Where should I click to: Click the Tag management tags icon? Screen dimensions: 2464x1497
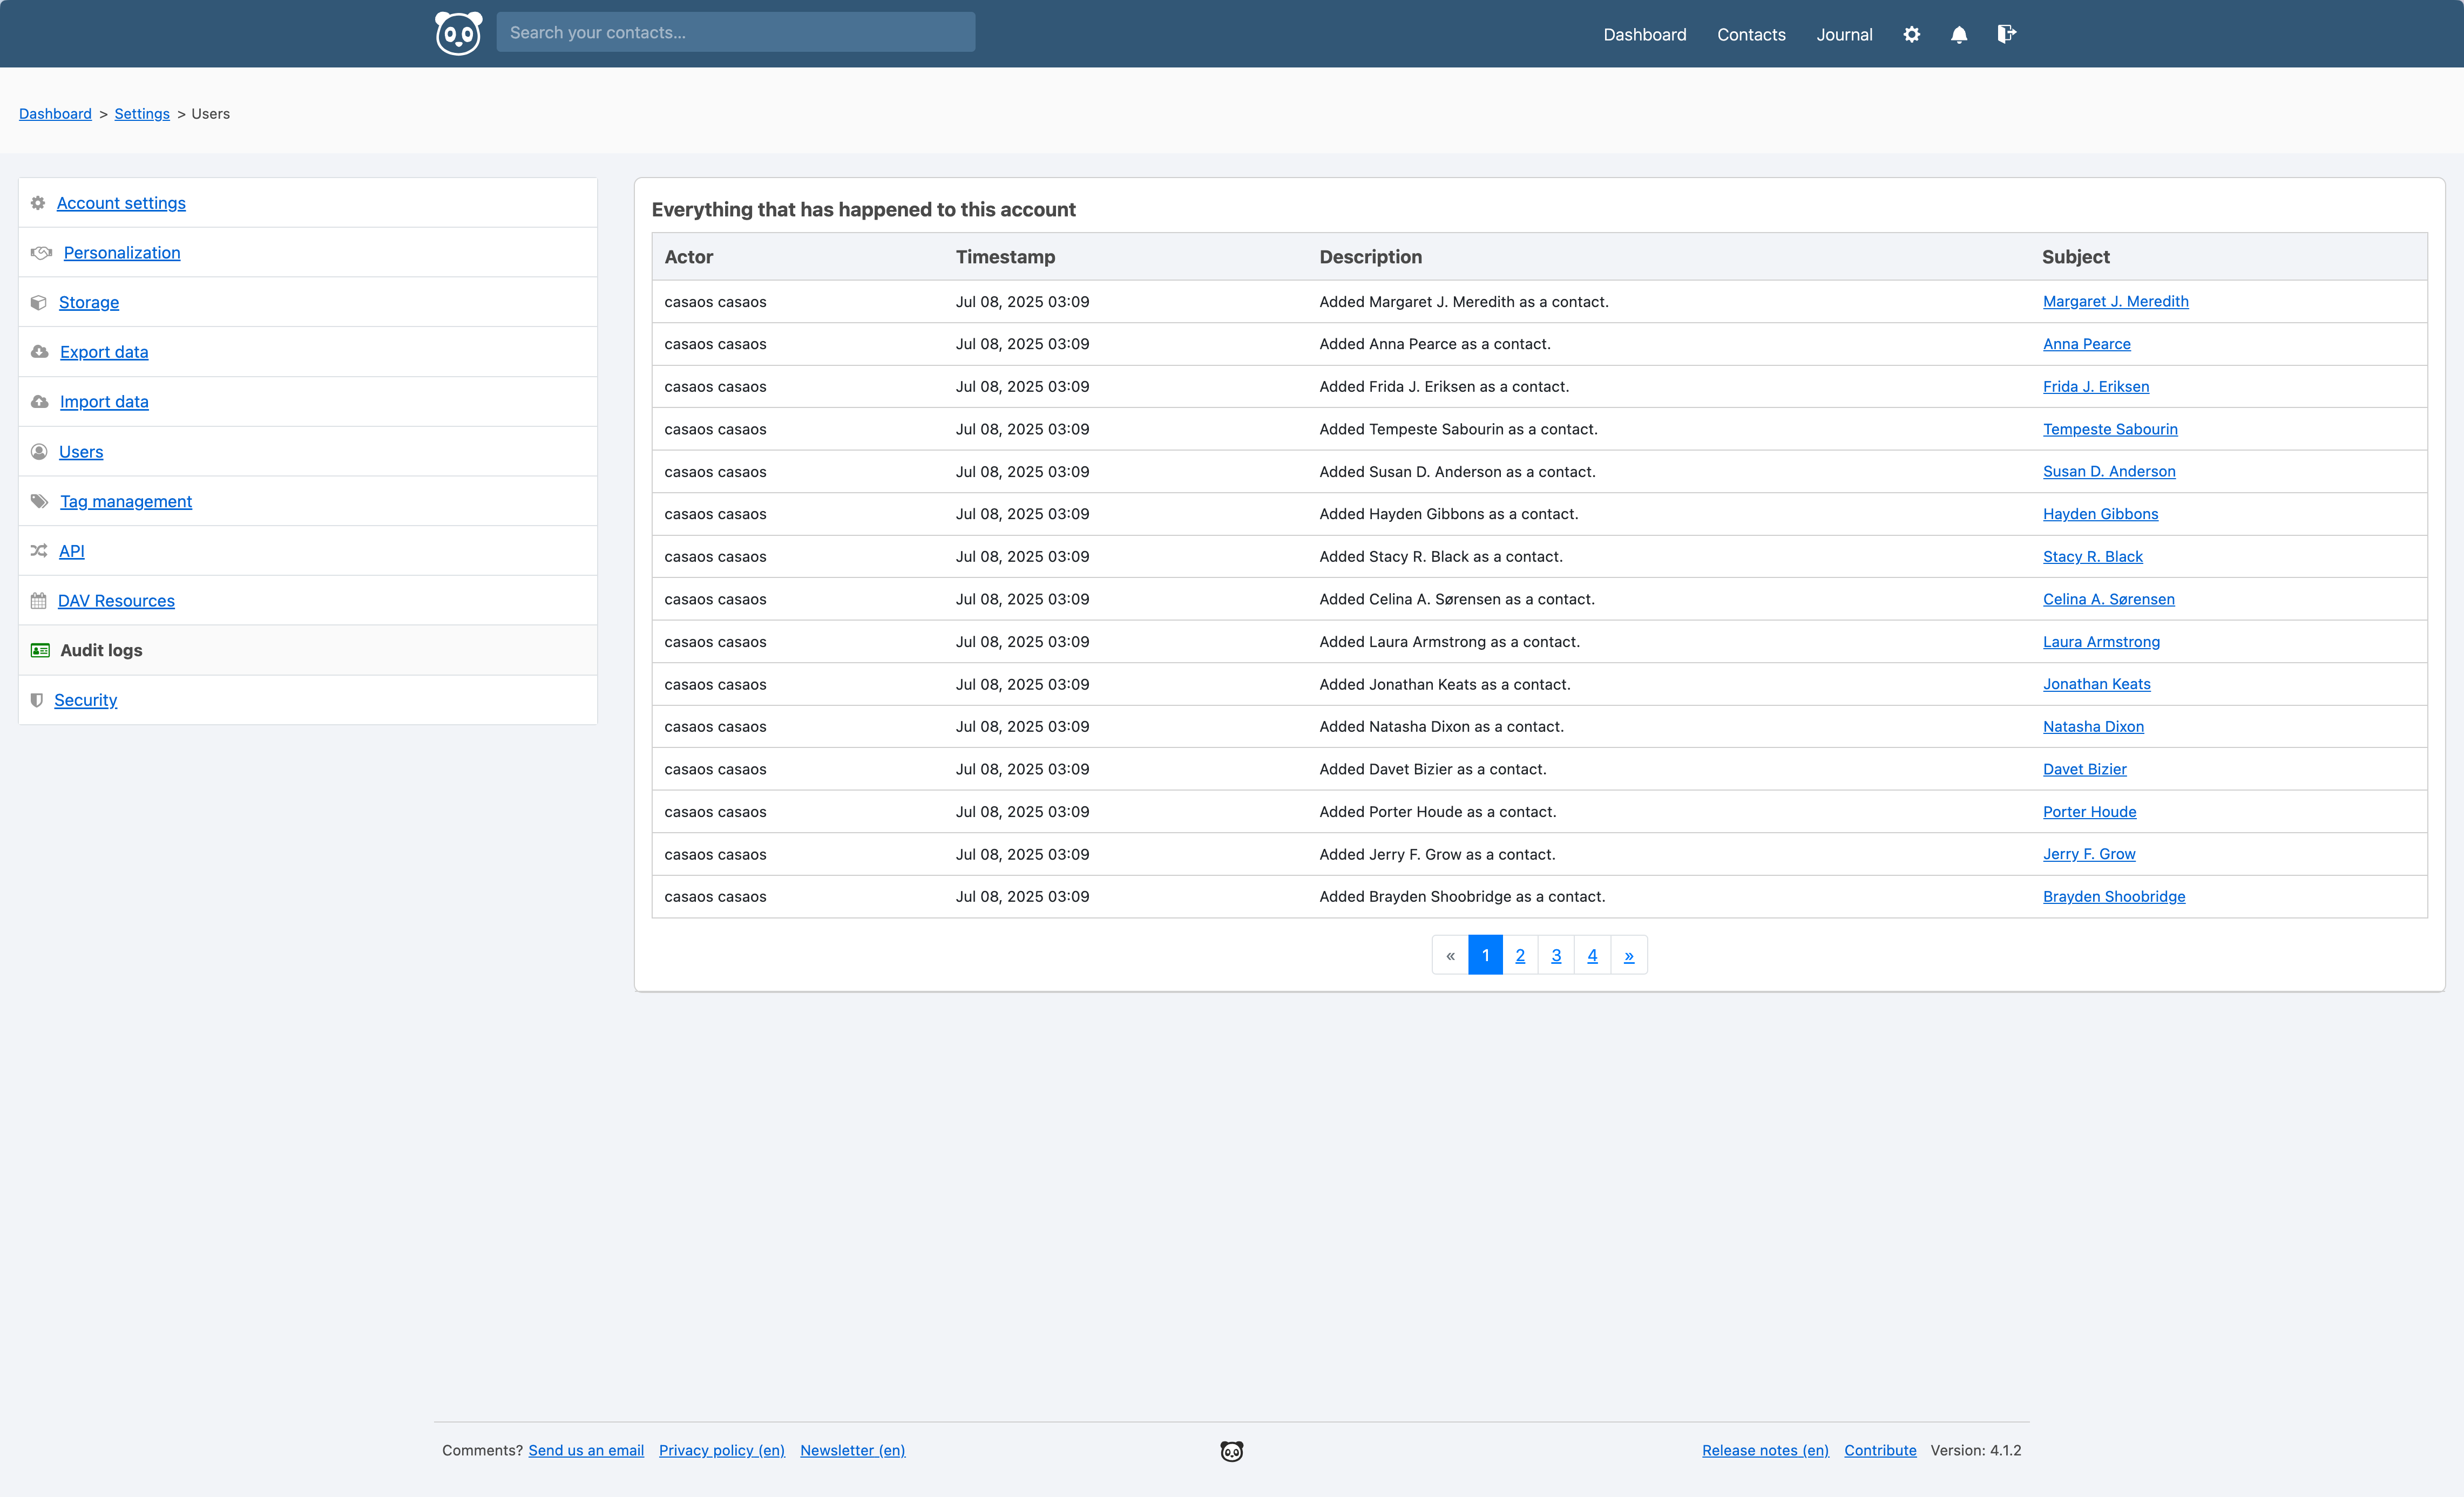(x=40, y=501)
